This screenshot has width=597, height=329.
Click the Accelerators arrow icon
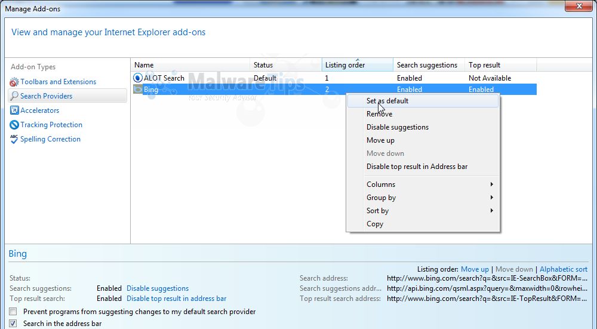[x=14, y=110]
